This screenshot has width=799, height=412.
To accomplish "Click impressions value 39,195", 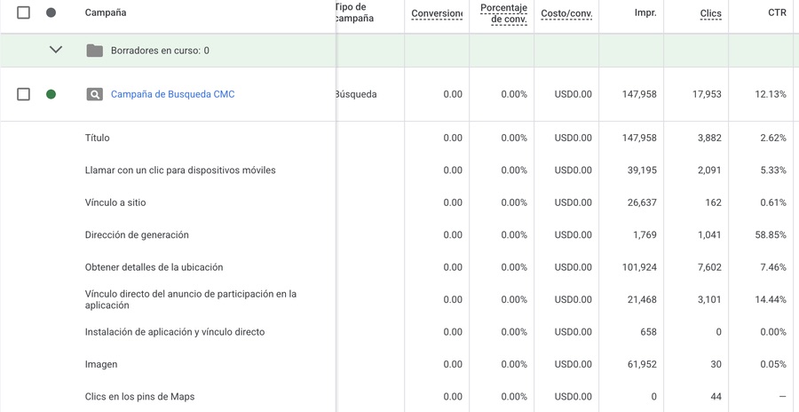I will (x=642, y=170).
